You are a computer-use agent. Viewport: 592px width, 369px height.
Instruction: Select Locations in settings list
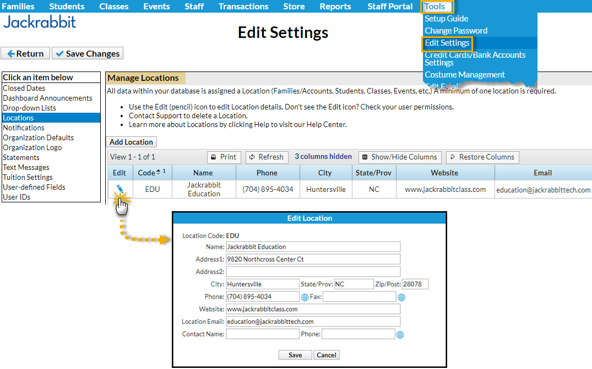(x=51, y=118)
